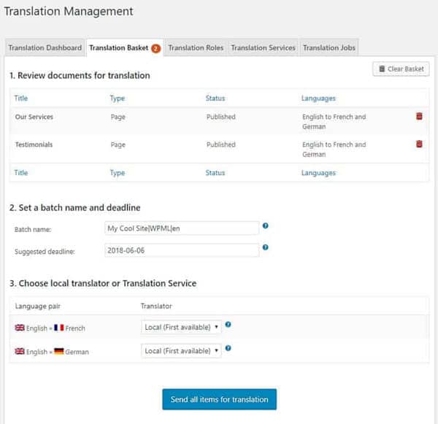This screenshot has height=424, width=438.
Task: Sort by Status column header
Action: pos(215,98)
